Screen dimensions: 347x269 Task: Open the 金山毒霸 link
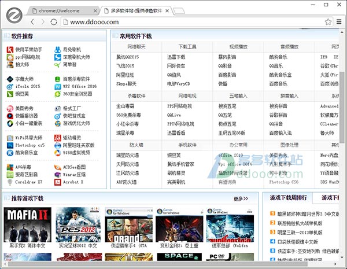[125, 106]
